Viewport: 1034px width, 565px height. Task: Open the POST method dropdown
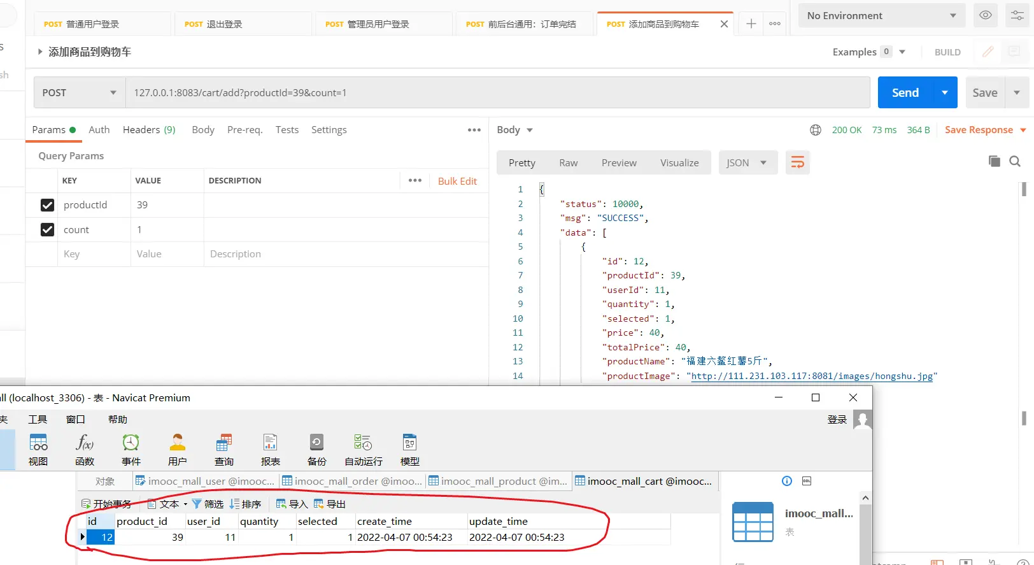pos(79,93)
